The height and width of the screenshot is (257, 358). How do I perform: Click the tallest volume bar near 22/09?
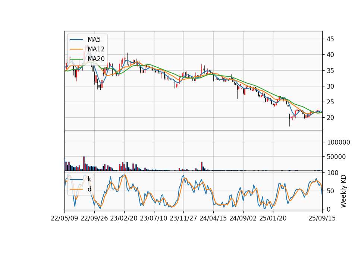[84, 164]
